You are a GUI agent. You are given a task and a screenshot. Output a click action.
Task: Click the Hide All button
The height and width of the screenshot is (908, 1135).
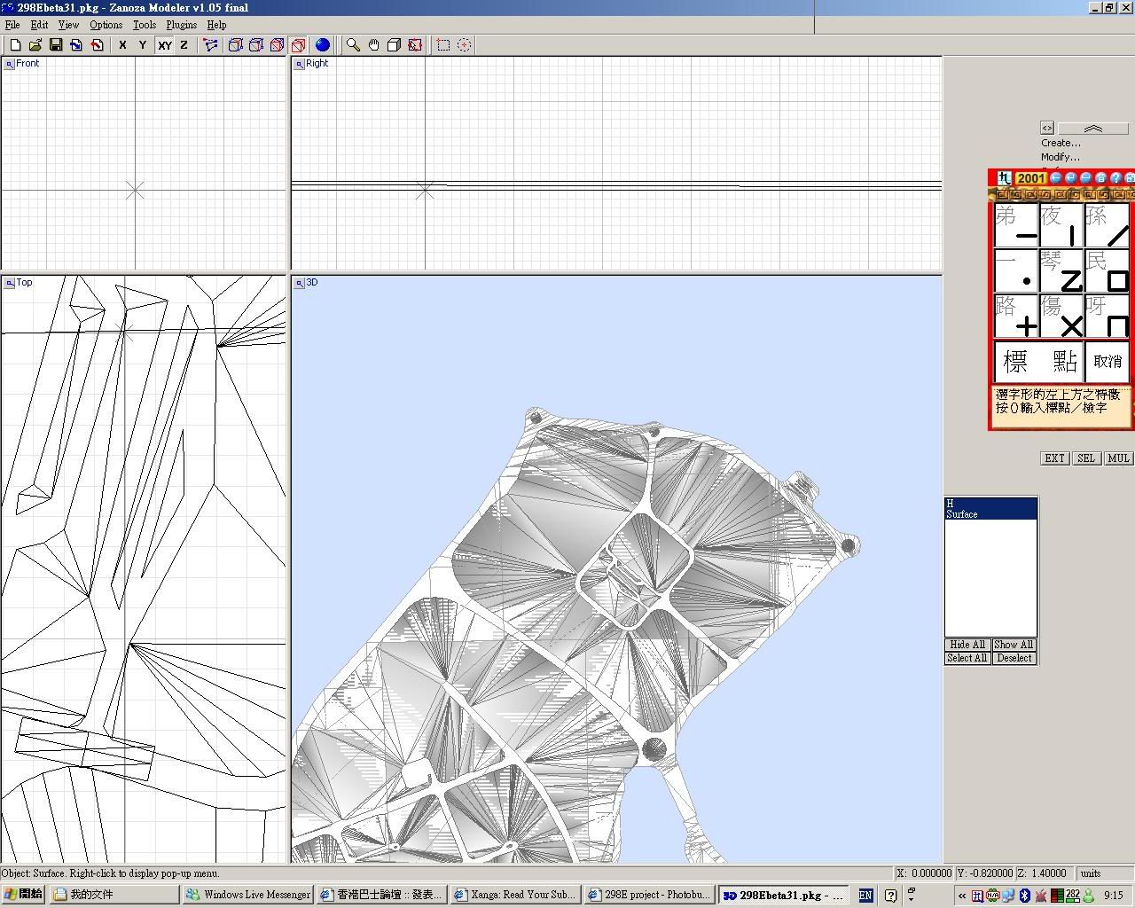[967, 645]
